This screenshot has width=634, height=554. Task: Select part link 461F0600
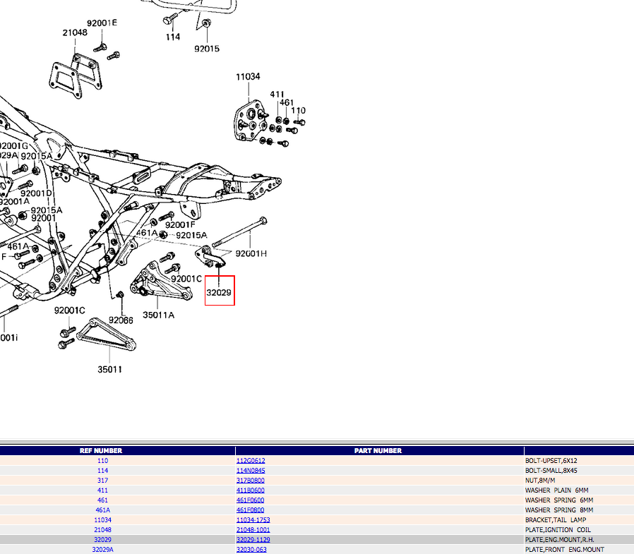tap(250, 500)
